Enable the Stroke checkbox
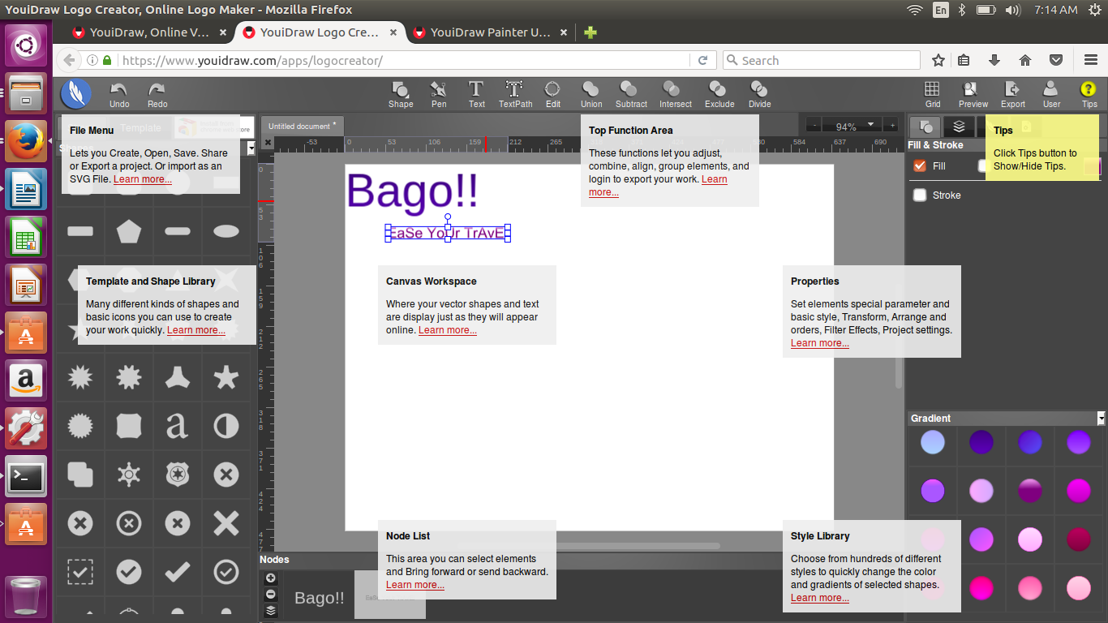1108x623 pixels. [920, 195]
